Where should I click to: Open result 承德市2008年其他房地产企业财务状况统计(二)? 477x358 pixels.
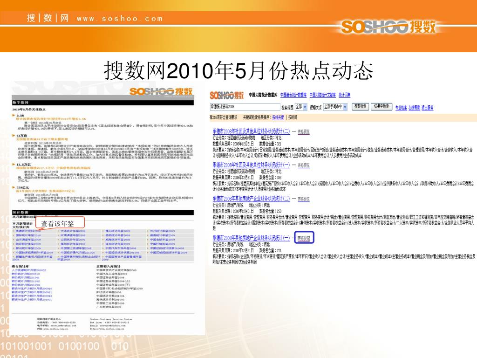point(251,199)
